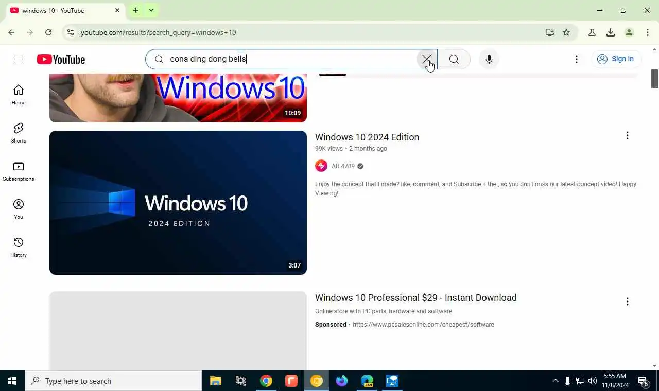Open the Windows 10 2024 Edition title
The image size is (659, 391).
367,137
